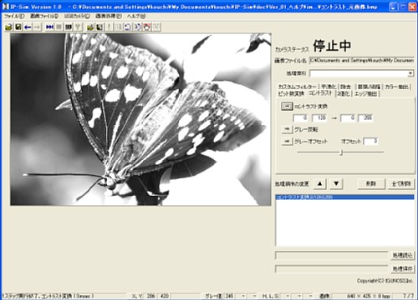Open the 画像ファイル menu
Viewport: 418px width, 300px height.
click(44, 16)
